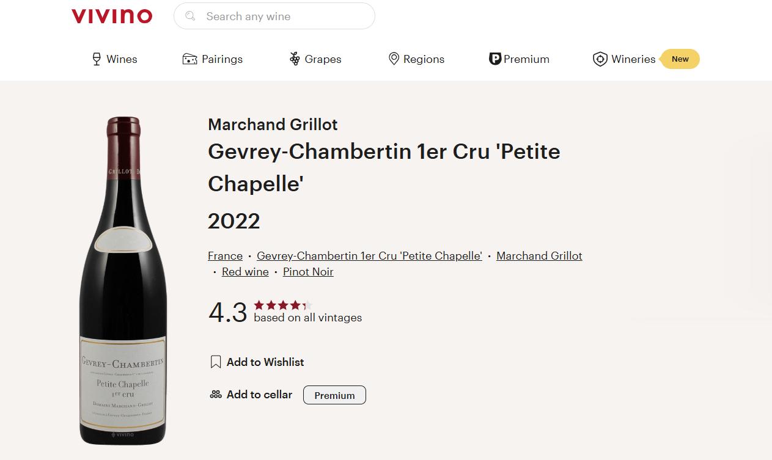This screenshot has height=460, width=772.
Task: Follow the France country link
Action: (225, 256)
